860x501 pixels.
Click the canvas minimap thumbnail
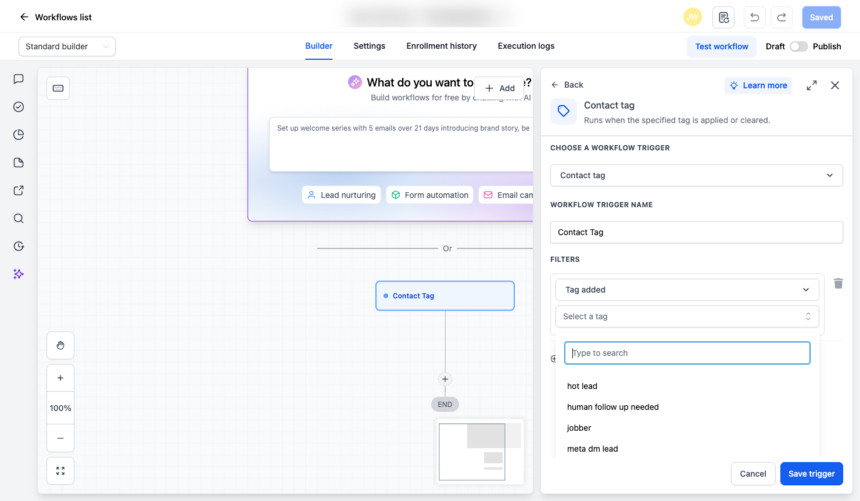480,452
